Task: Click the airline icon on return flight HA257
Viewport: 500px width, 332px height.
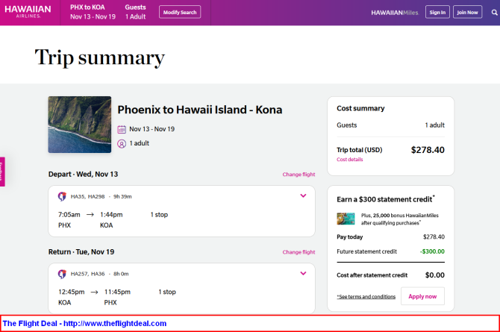Action: (x=62, y=274)
